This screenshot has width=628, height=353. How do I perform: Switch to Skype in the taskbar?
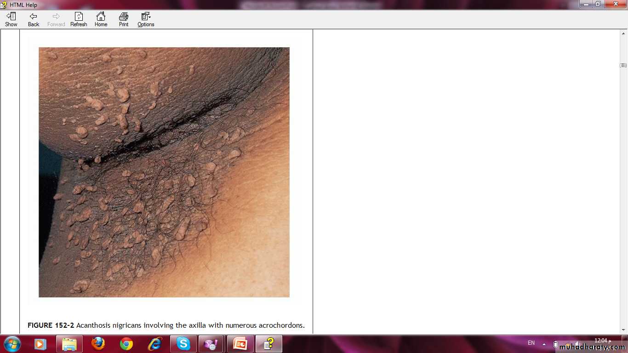tap(183, 344)
